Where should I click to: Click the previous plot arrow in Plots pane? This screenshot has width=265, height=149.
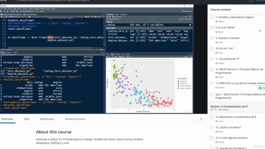click(107, 57)
